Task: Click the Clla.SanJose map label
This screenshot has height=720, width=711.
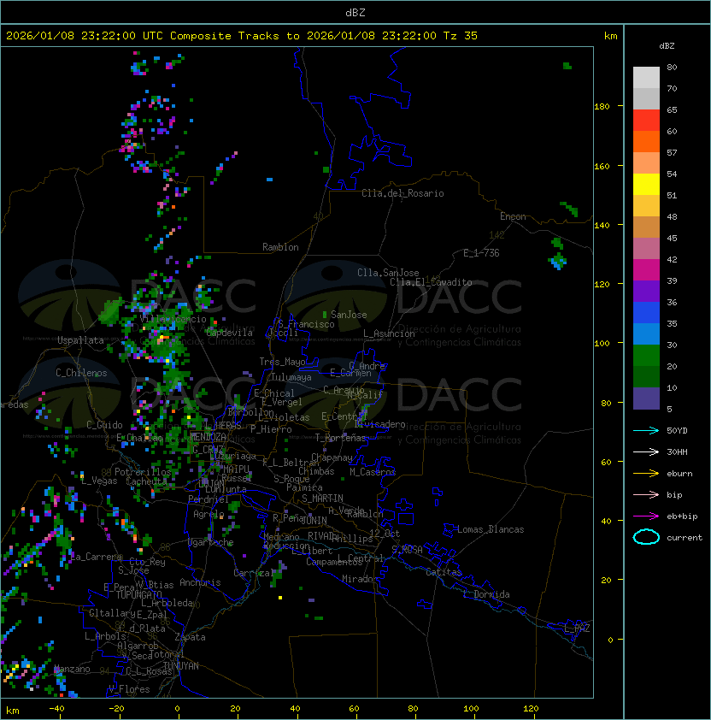Action: pos(388,273)
